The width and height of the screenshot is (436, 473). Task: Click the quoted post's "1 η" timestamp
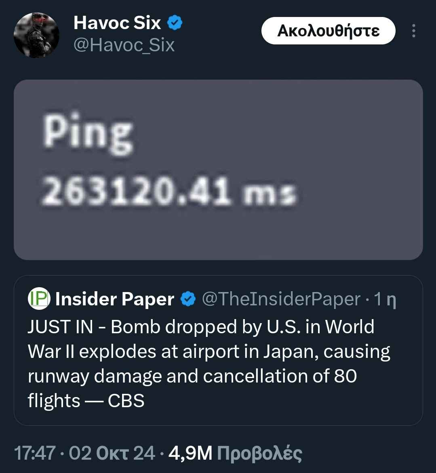385,299
